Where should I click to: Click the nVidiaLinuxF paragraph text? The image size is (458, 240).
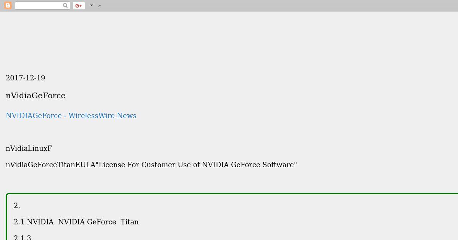[x=29, y=149]
